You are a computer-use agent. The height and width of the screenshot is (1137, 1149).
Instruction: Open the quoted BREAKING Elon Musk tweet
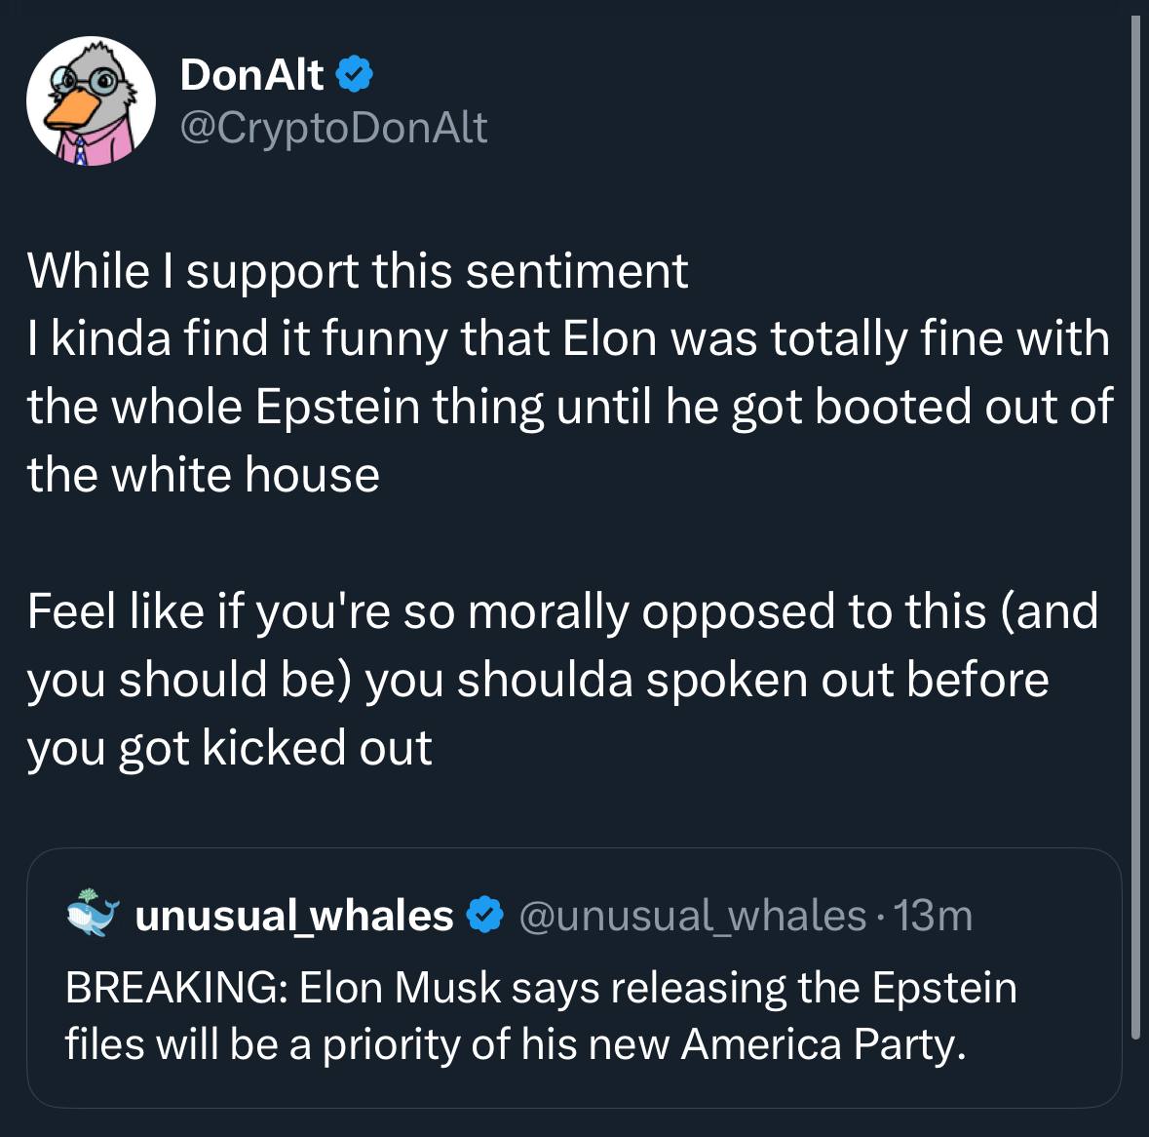(x=574, y=977)
